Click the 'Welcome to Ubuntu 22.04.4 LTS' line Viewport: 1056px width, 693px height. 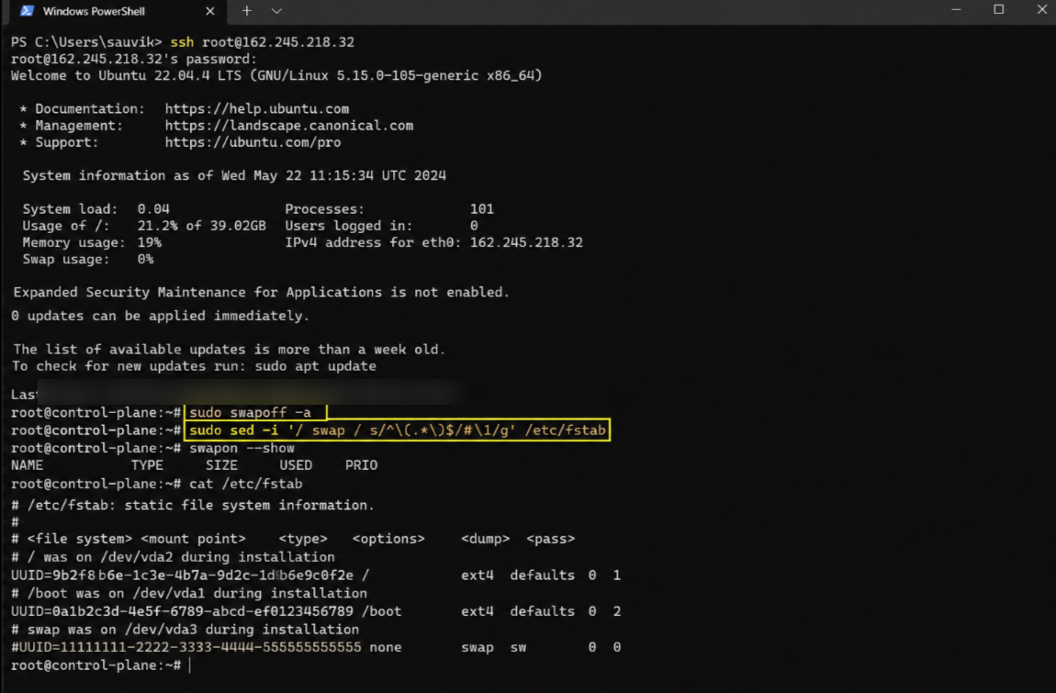click(276, 75)
